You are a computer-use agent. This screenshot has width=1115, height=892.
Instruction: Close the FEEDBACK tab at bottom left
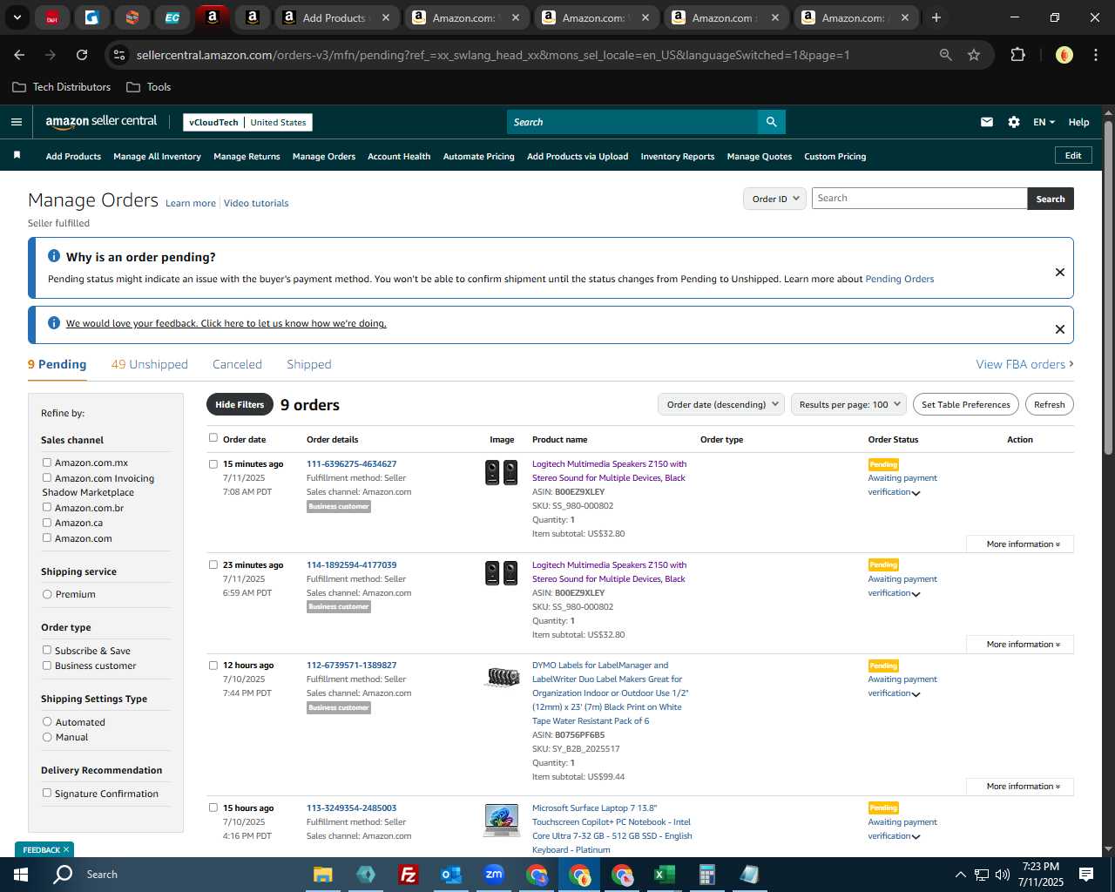(x=65, y=849)
